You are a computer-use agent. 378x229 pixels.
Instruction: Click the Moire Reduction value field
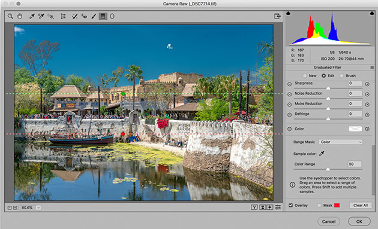[x=355, y=104]
